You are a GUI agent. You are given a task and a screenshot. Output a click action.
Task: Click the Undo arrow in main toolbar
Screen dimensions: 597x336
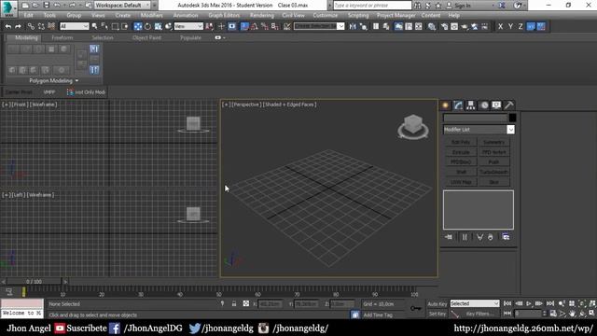point(8,26)
